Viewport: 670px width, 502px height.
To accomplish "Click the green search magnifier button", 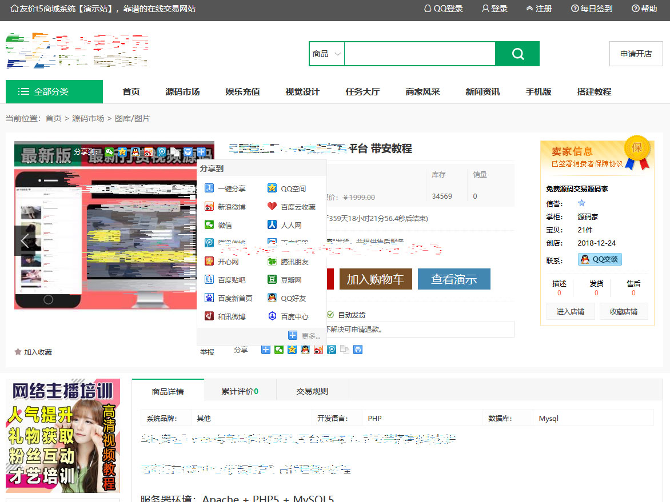I will pyautogui.click(x=517, y=54).
